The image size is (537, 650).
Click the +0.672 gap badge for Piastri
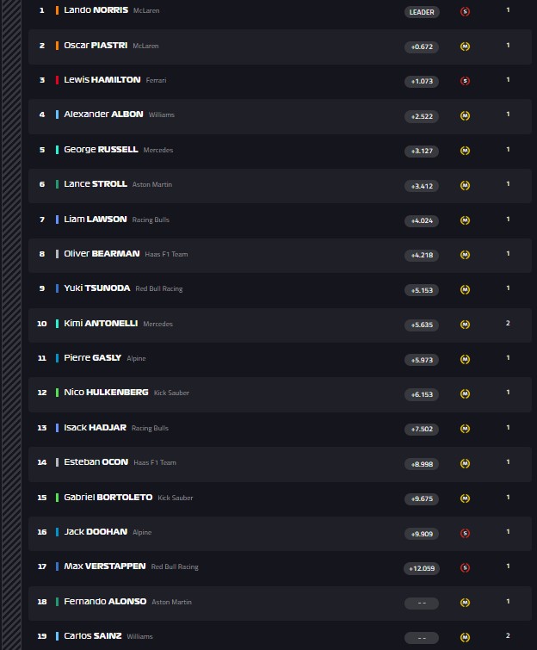[422, 46]
